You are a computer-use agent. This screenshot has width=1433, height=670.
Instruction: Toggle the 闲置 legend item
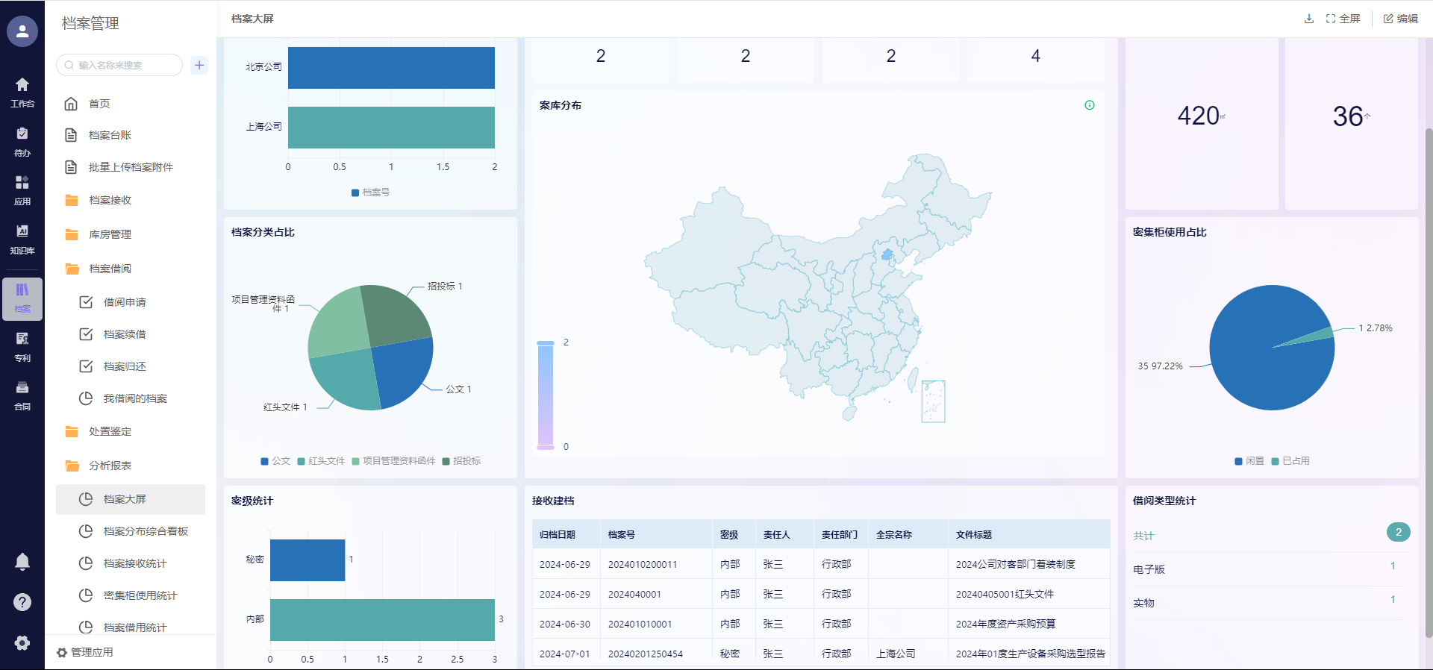coord(1249,461)
